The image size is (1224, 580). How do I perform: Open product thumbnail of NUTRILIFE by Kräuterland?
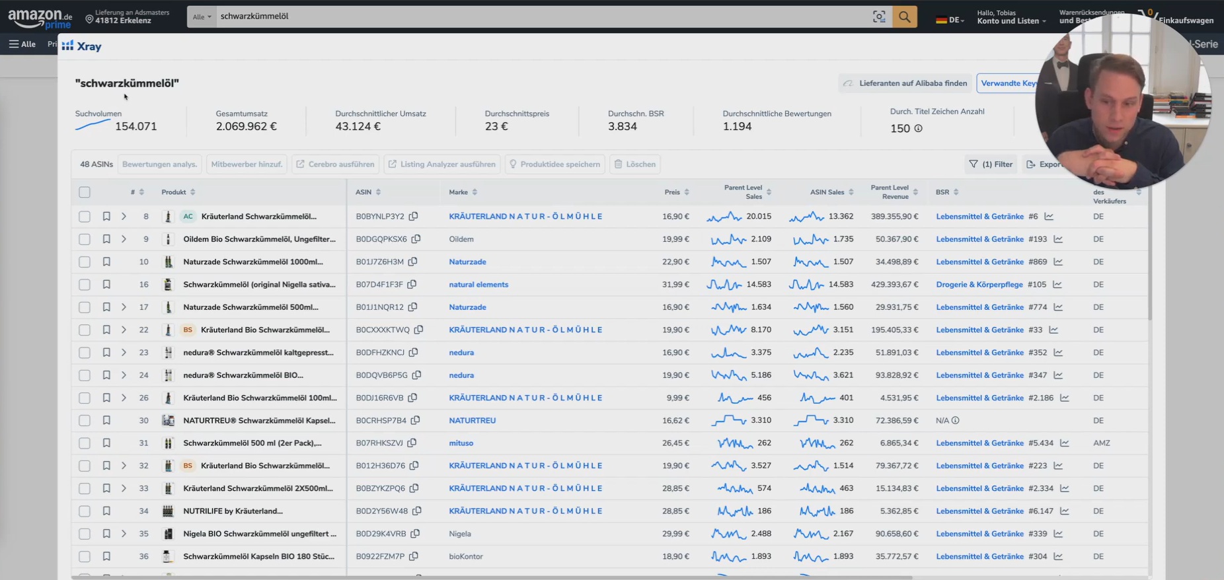click(168, 511)
